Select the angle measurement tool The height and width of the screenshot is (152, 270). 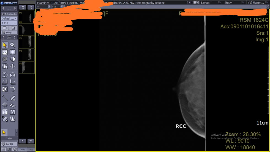[13, 105]
